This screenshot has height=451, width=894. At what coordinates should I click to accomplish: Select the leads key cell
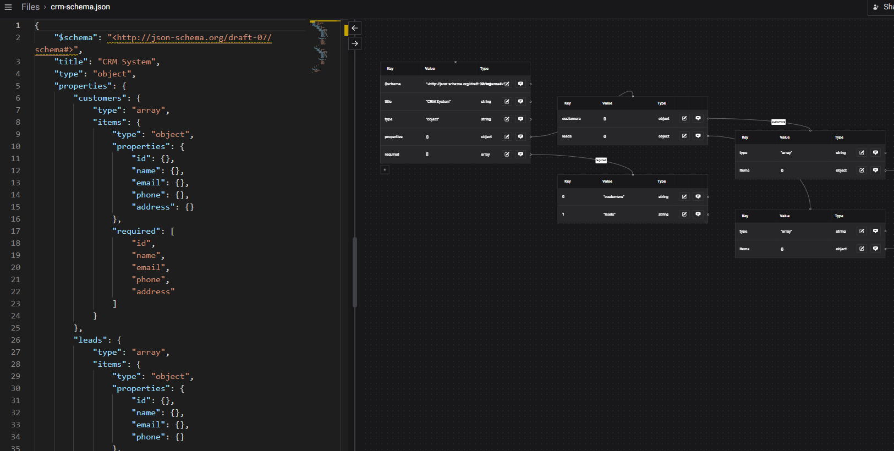pyautogui.click(x=567, y=136)
